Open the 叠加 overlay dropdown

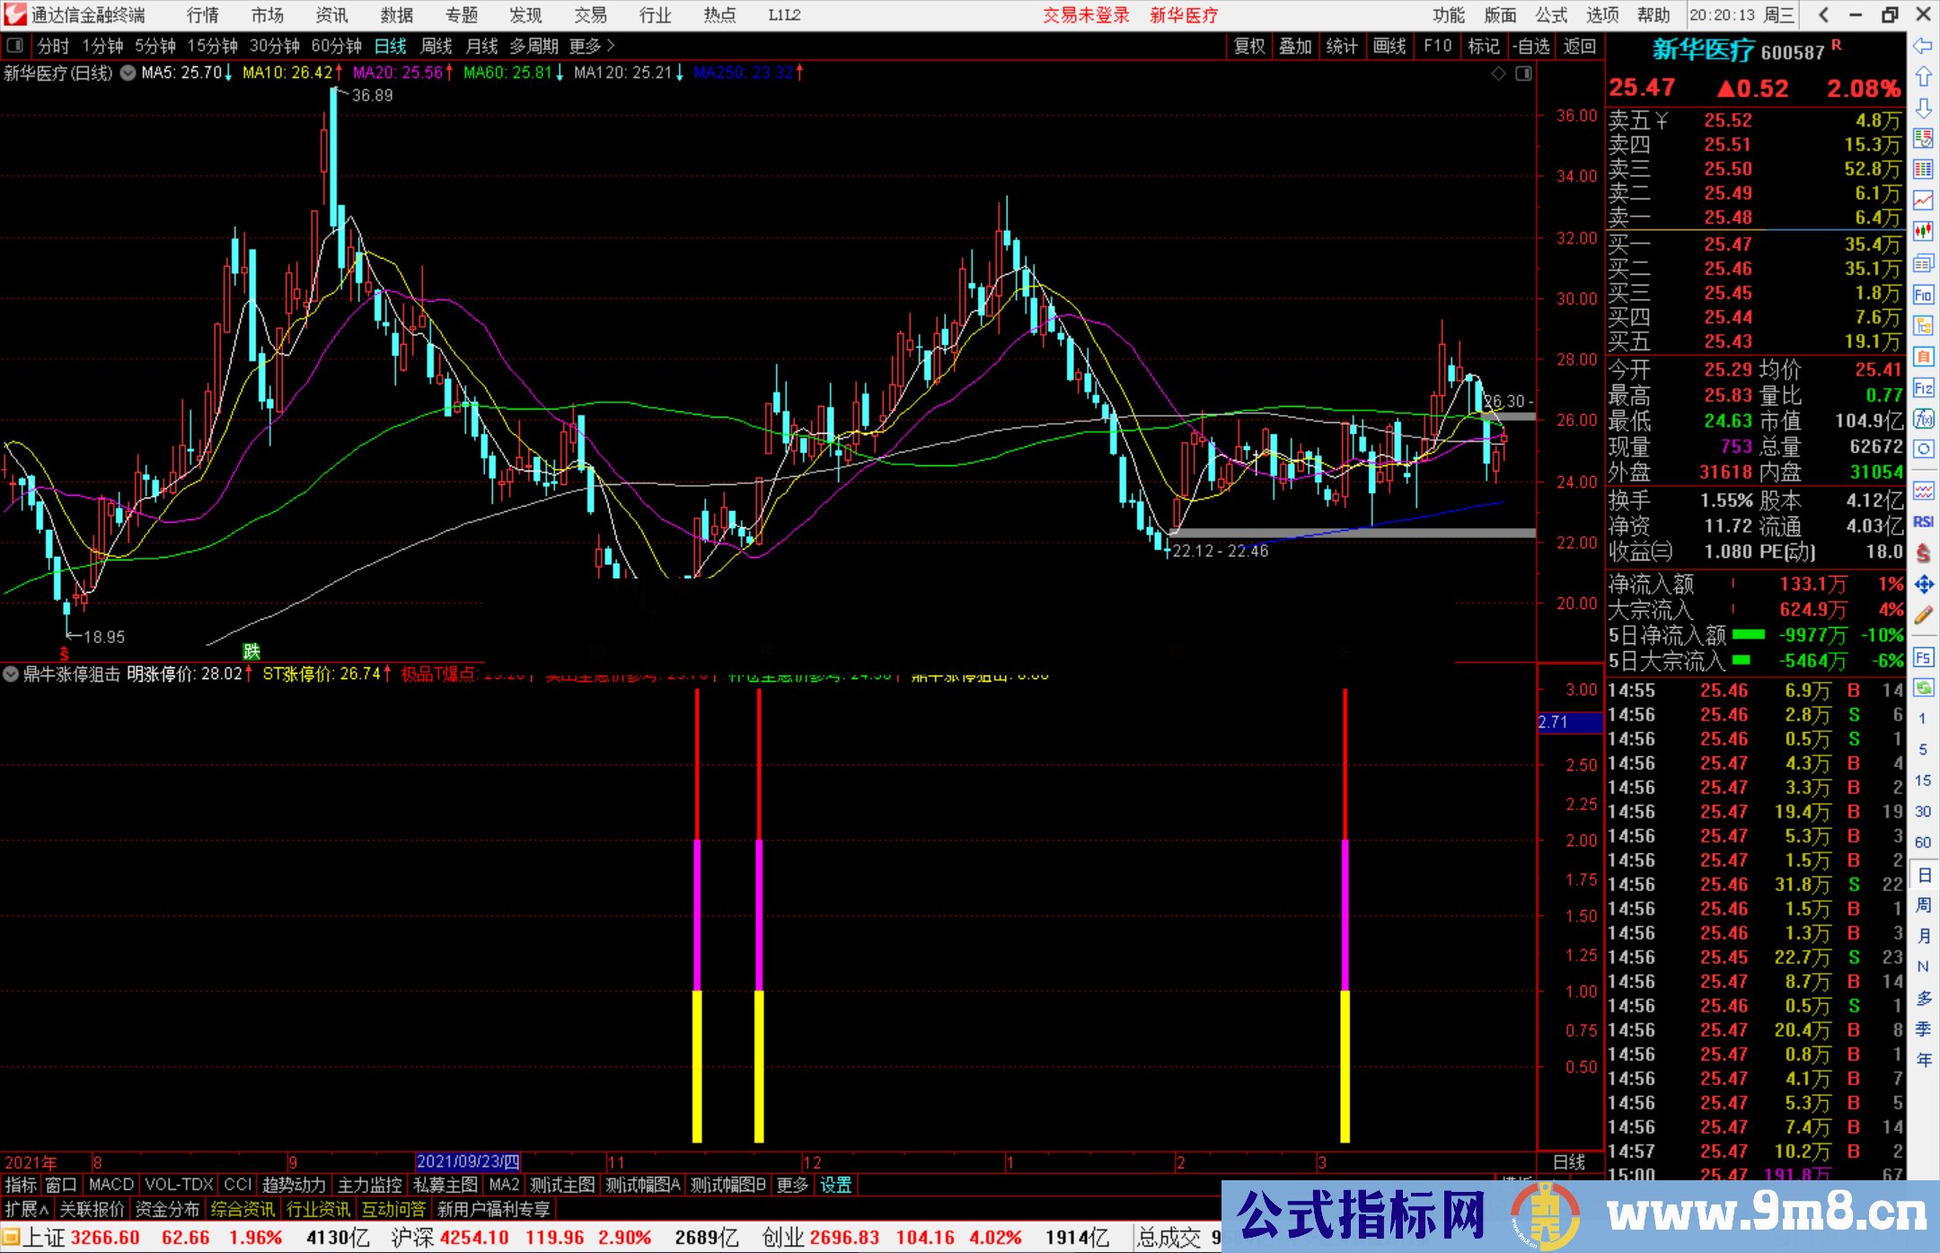pyautogui.click(x=1296, y=46)
